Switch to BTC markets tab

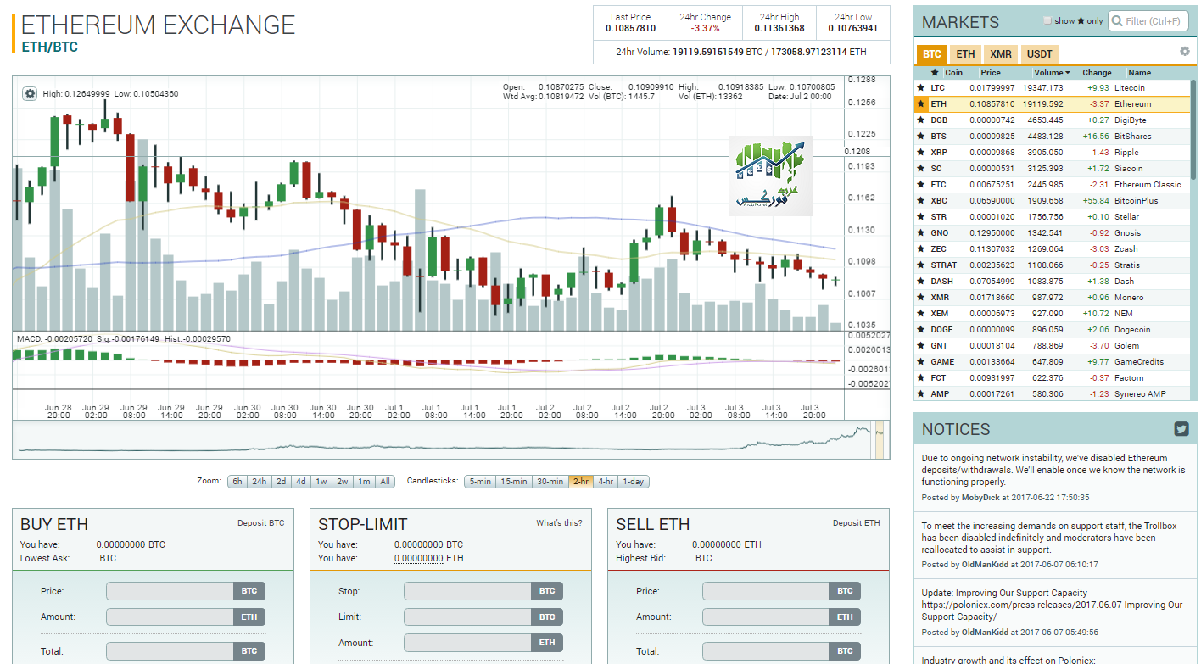[x=932, y=54]
